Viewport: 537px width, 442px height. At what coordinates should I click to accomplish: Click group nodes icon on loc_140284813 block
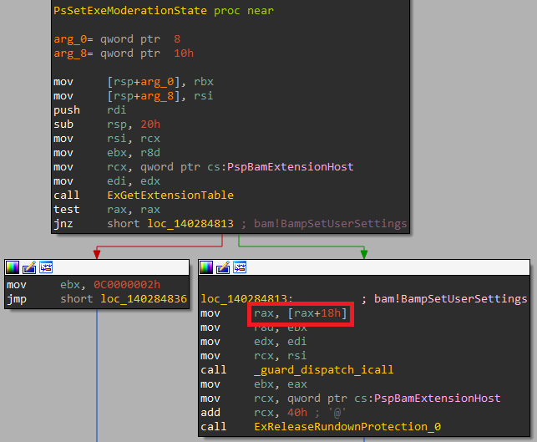pyautogui.click(x=240, y=267)
